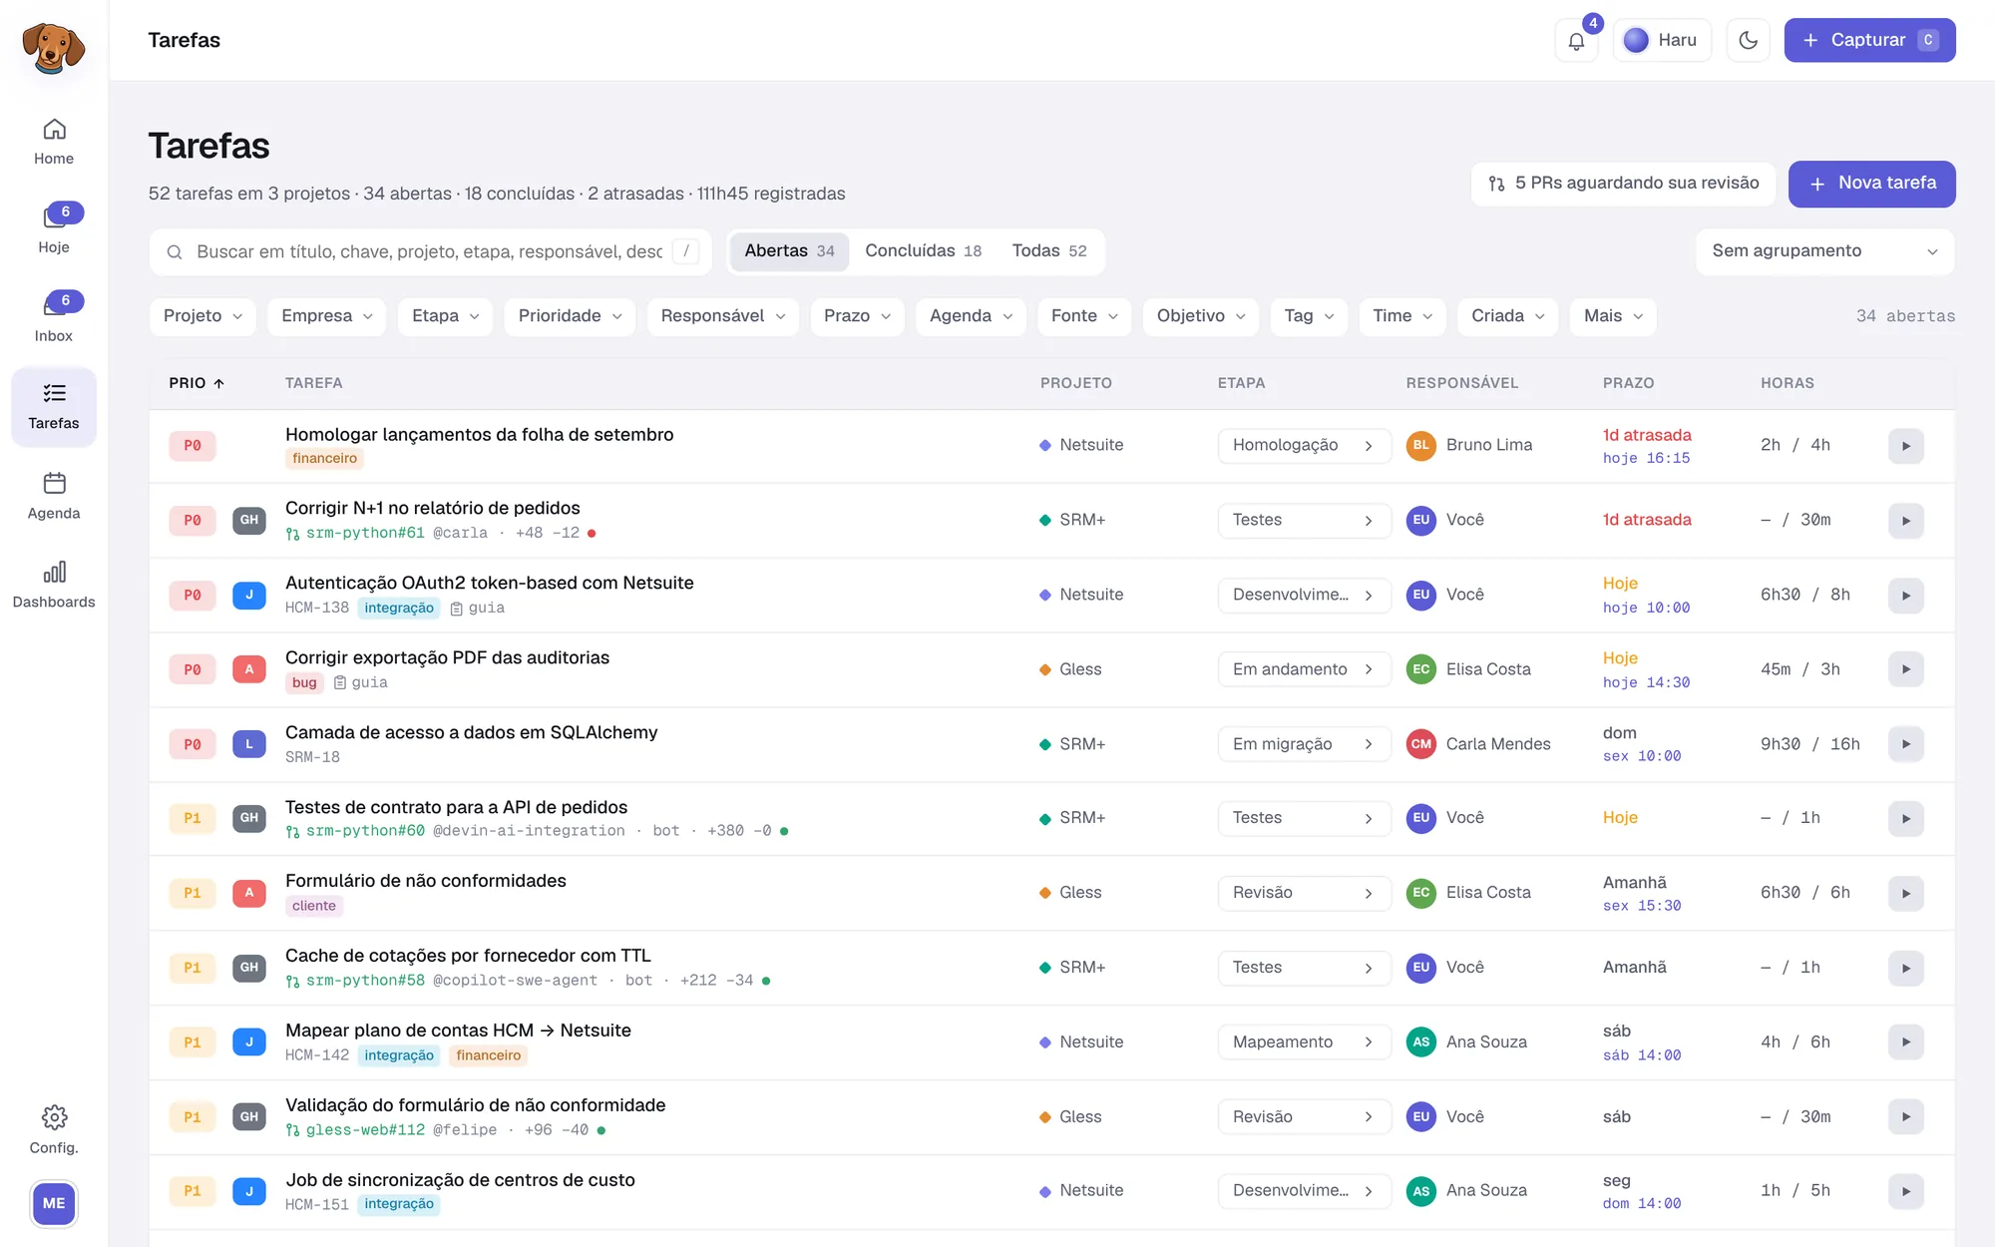
Task: Open the notifications bell
Action: point(1576,41)
